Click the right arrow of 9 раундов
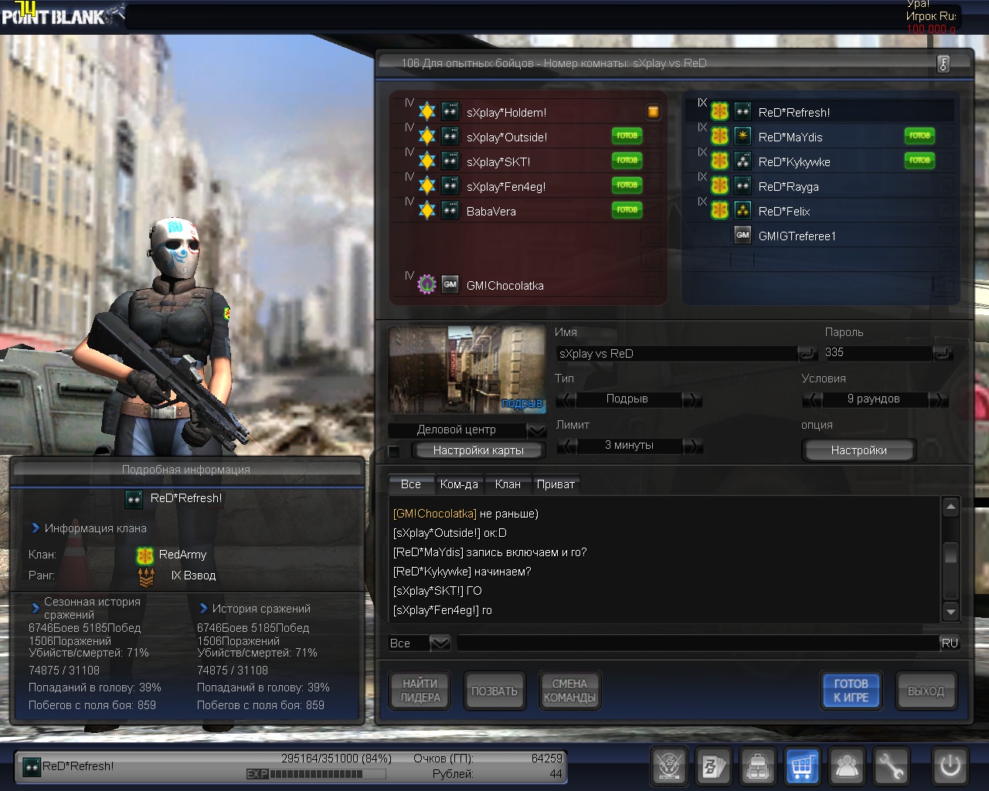Viewport: 989px width, 791px height. coord(938,399)
